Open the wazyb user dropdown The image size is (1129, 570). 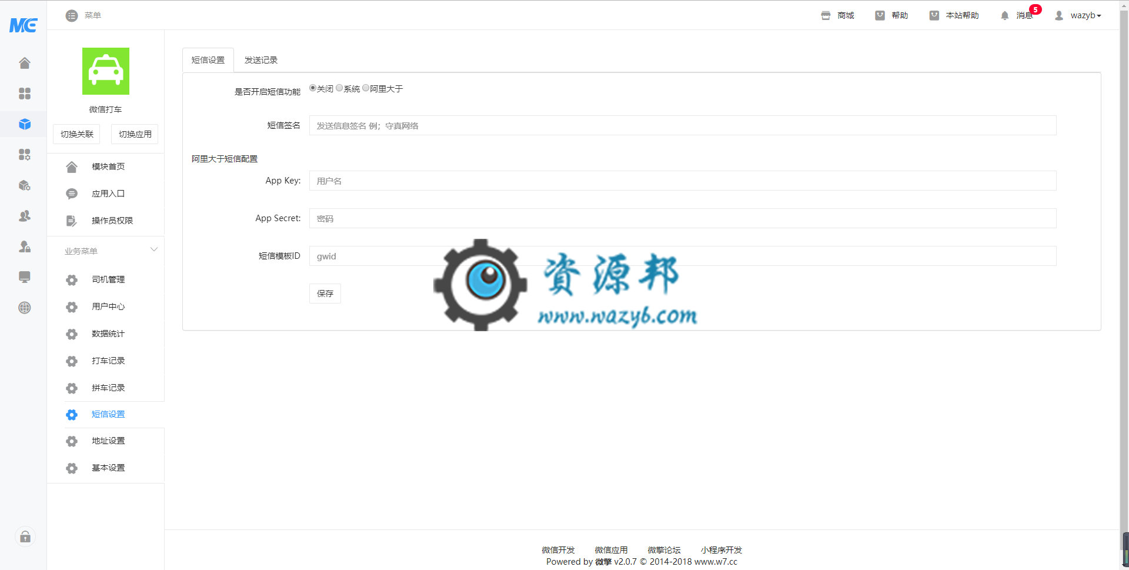click(1078, 15)
